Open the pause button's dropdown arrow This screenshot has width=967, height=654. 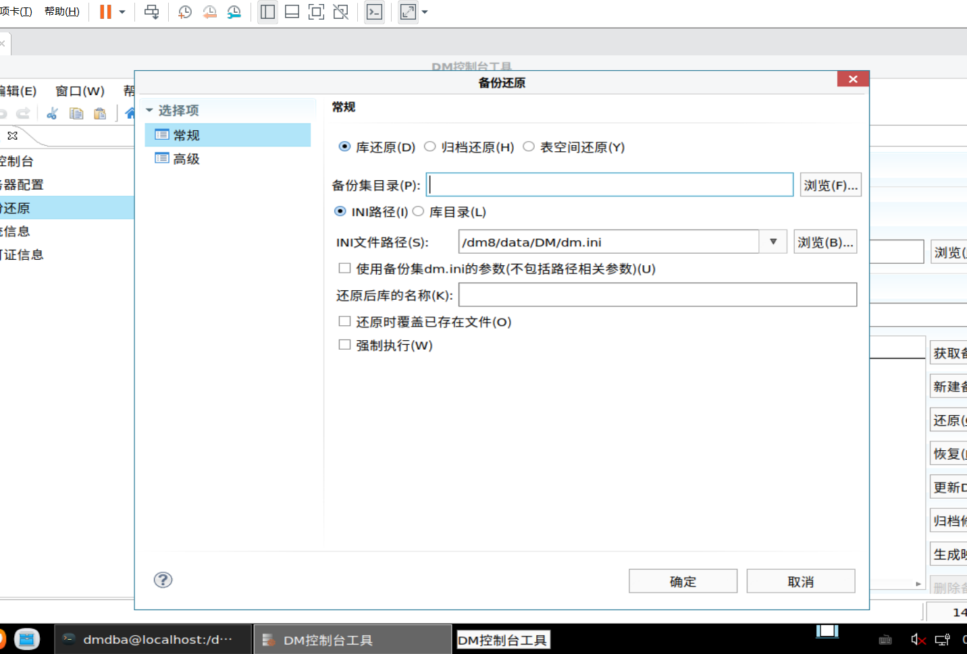pos(122,11)
